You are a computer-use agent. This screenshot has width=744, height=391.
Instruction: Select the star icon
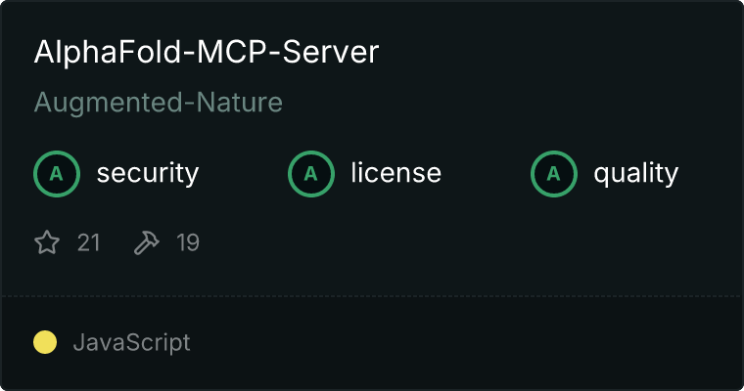pyautogui.click(x=47, y=242)
